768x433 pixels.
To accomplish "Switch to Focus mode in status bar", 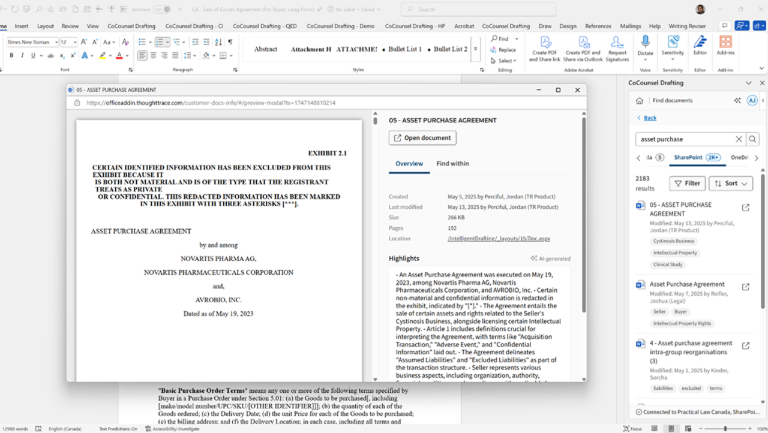I will [x=632, y=429].
